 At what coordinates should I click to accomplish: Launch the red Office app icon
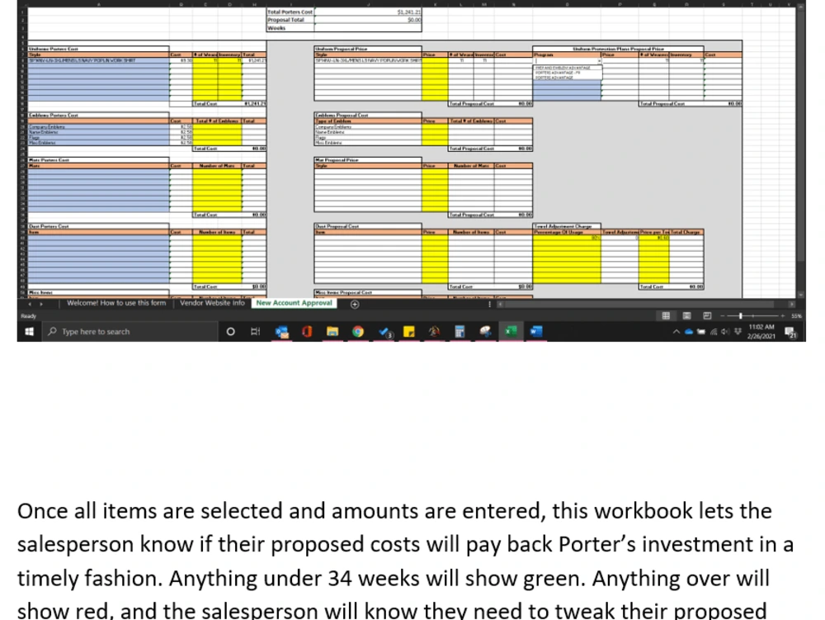[307, 332]
